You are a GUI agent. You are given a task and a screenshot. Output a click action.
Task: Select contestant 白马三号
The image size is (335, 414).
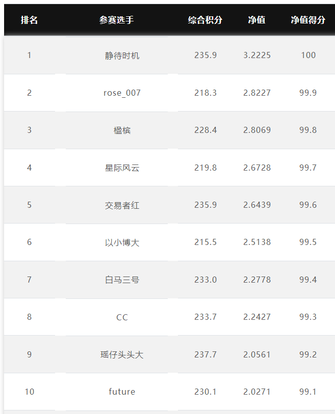[122, 280]
